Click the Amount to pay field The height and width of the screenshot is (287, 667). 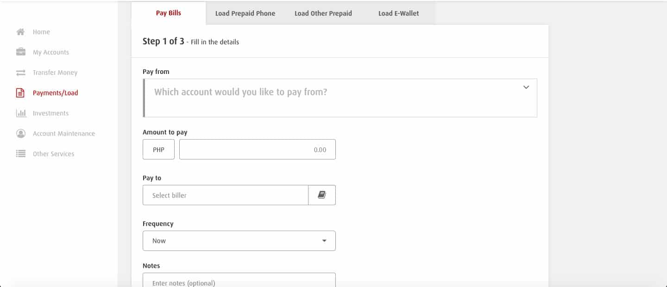pyautogui.click(x=257, y=150)
